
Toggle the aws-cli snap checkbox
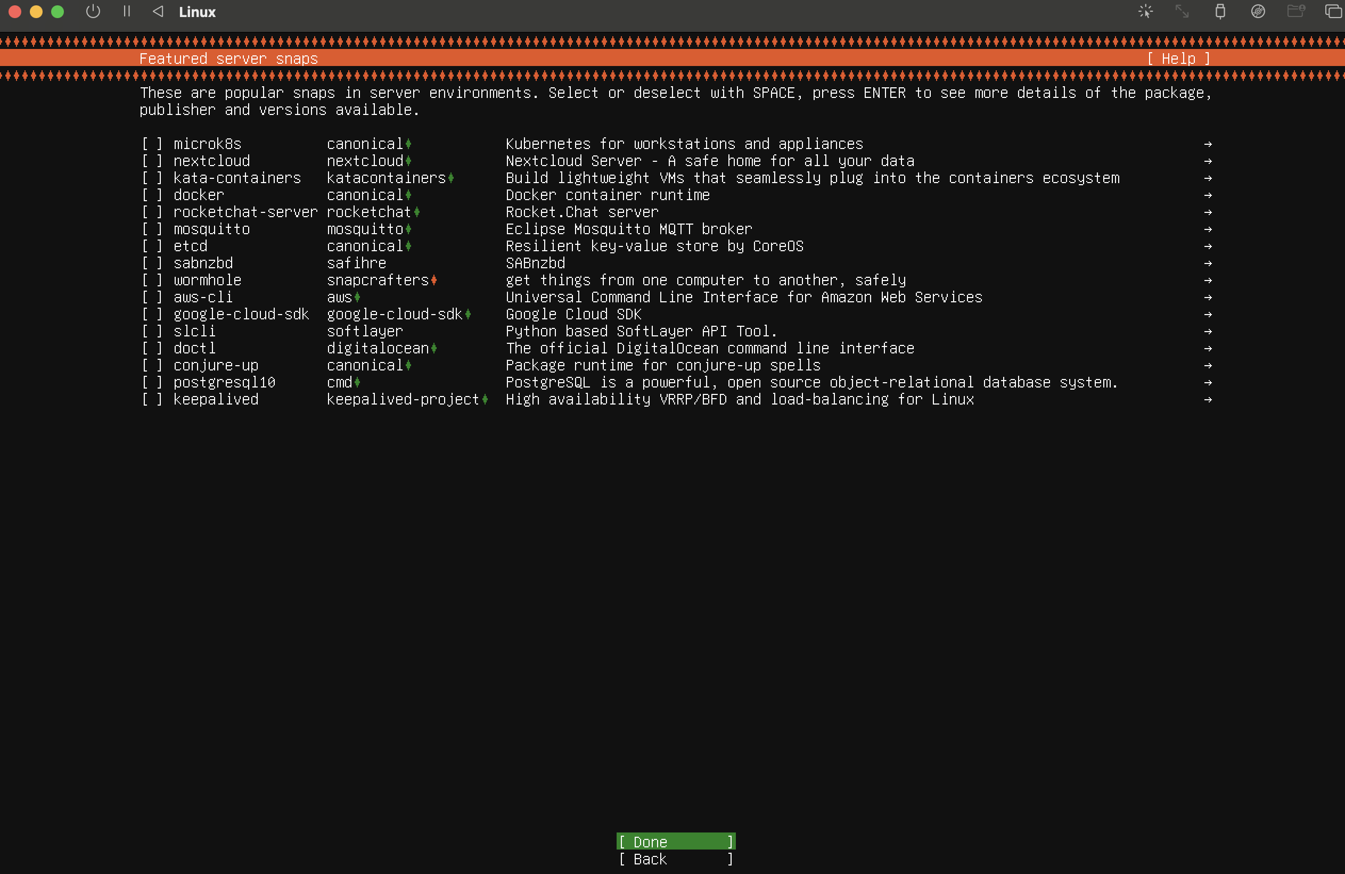coord(152,297)
